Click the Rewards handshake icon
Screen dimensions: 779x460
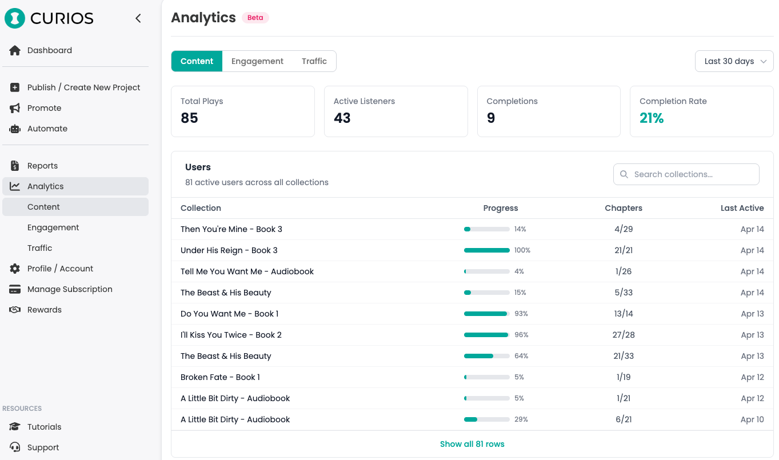(x=15, y=310)
